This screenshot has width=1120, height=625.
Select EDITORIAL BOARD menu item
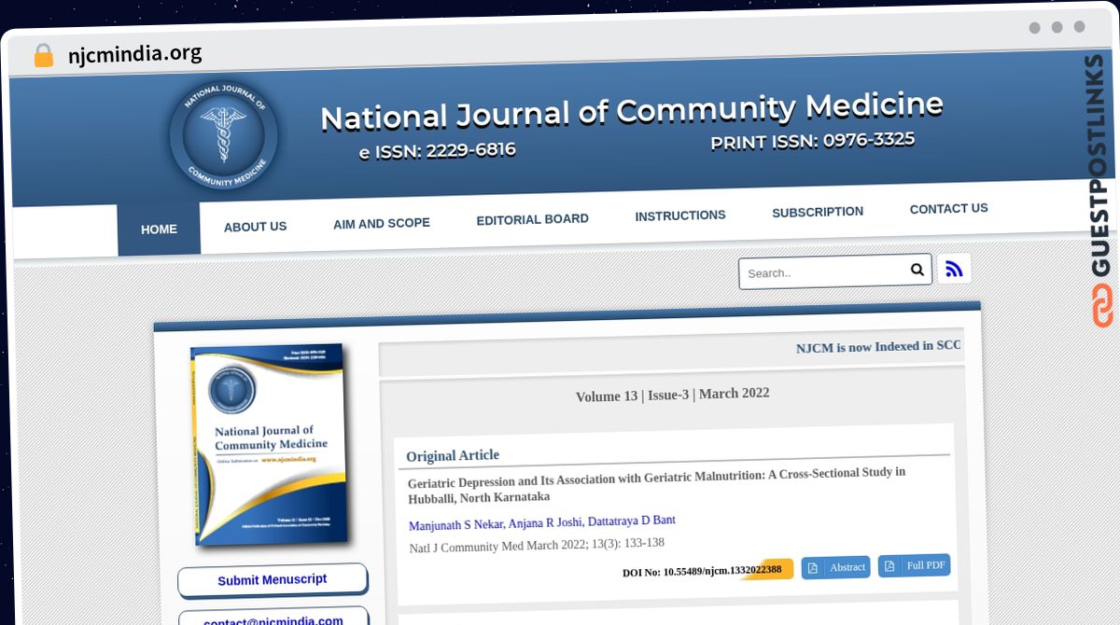[x=532, y=219]
